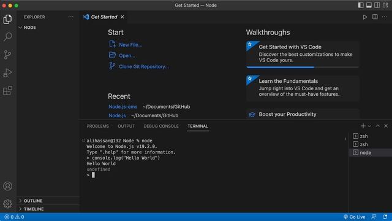Switch to the Debug Console tab
Screen dimensions: 392x221
point(161,126)
